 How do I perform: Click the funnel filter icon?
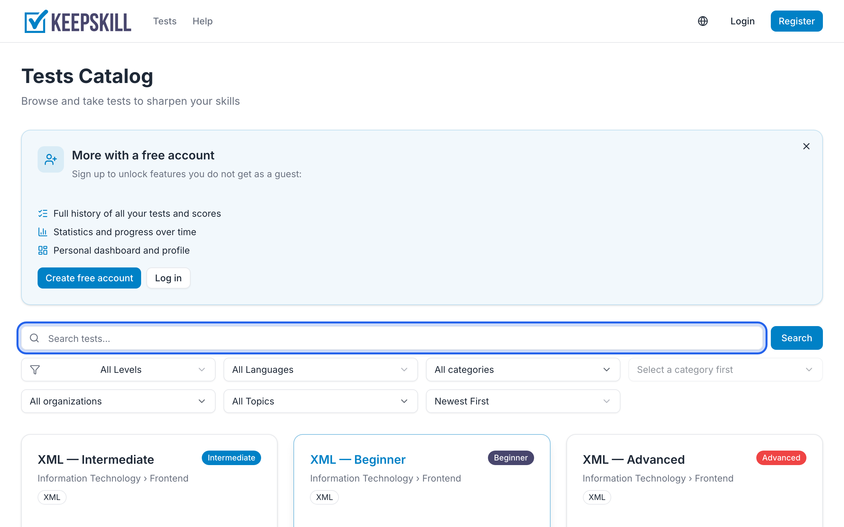tap(35, 370)
